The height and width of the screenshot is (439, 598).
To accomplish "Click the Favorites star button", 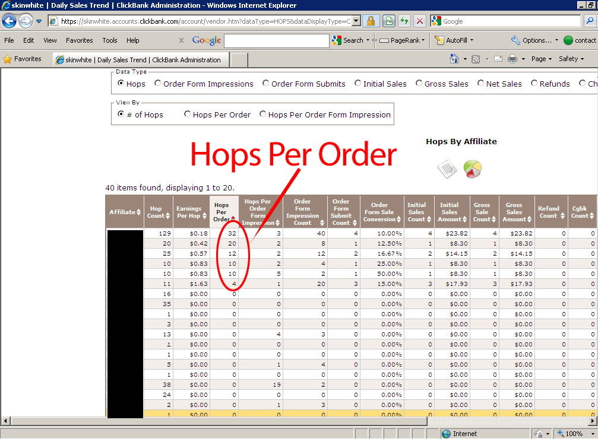I will click(23, 59).
